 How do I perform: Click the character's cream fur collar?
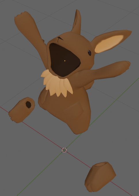(57, 84)
